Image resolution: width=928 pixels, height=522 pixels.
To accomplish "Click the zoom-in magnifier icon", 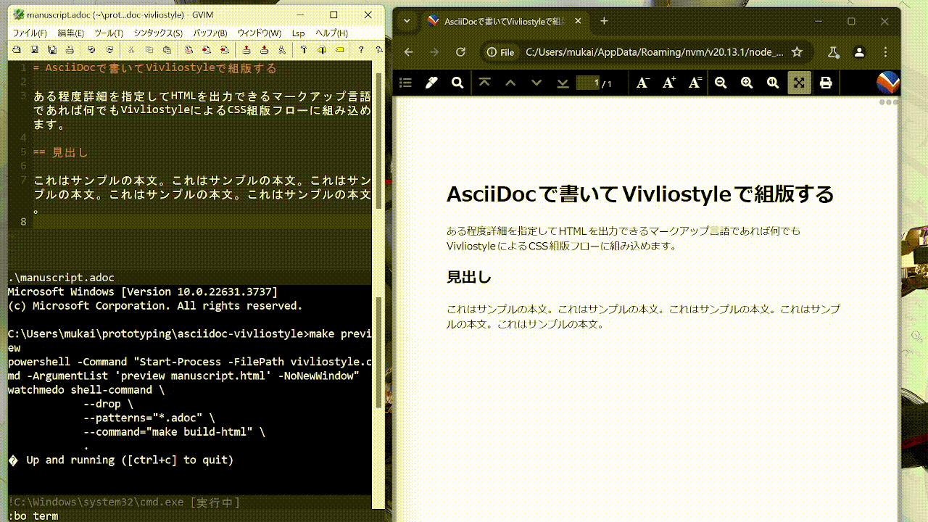I will click(x=746, y=83).
